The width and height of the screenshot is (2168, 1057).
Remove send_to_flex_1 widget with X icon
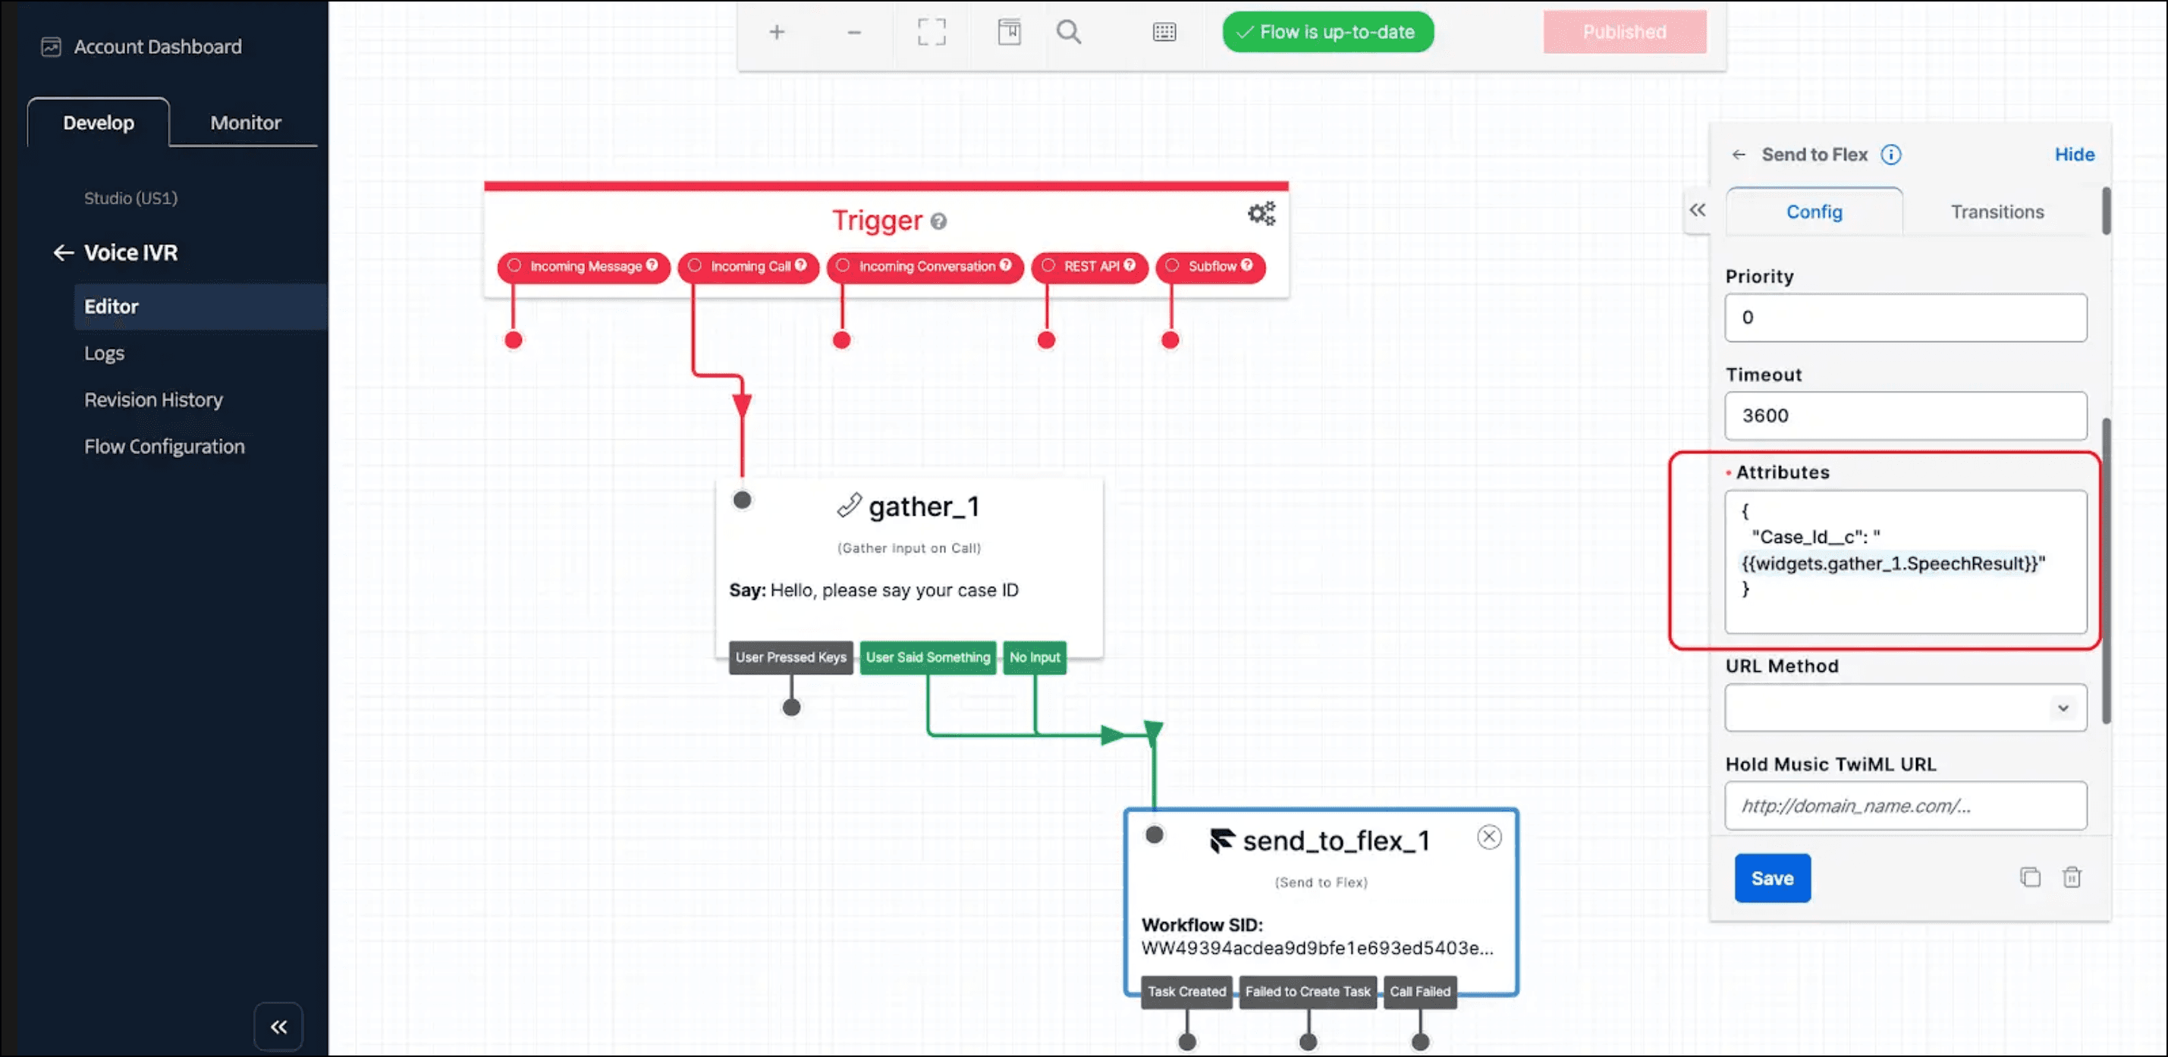point(1489,836)
